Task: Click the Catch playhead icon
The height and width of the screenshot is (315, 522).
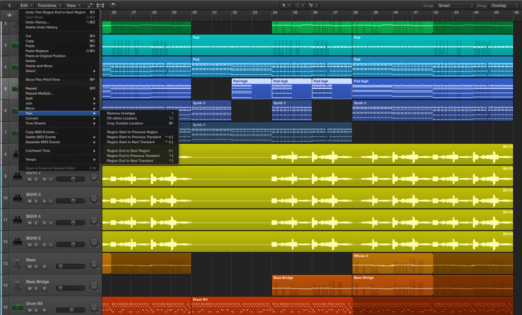Action: tap(113, 5)
